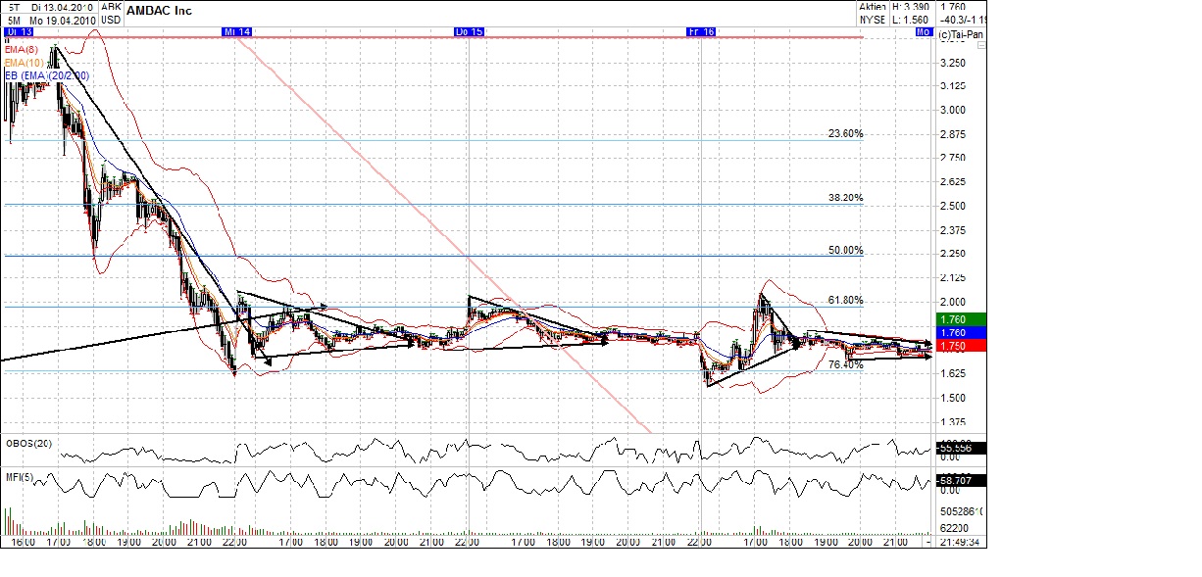The height and width of the screenshot is (577, 1202).
Task: Select the EMA(8) indicator label
Action: pyautogui.click(x=21, y=49)
